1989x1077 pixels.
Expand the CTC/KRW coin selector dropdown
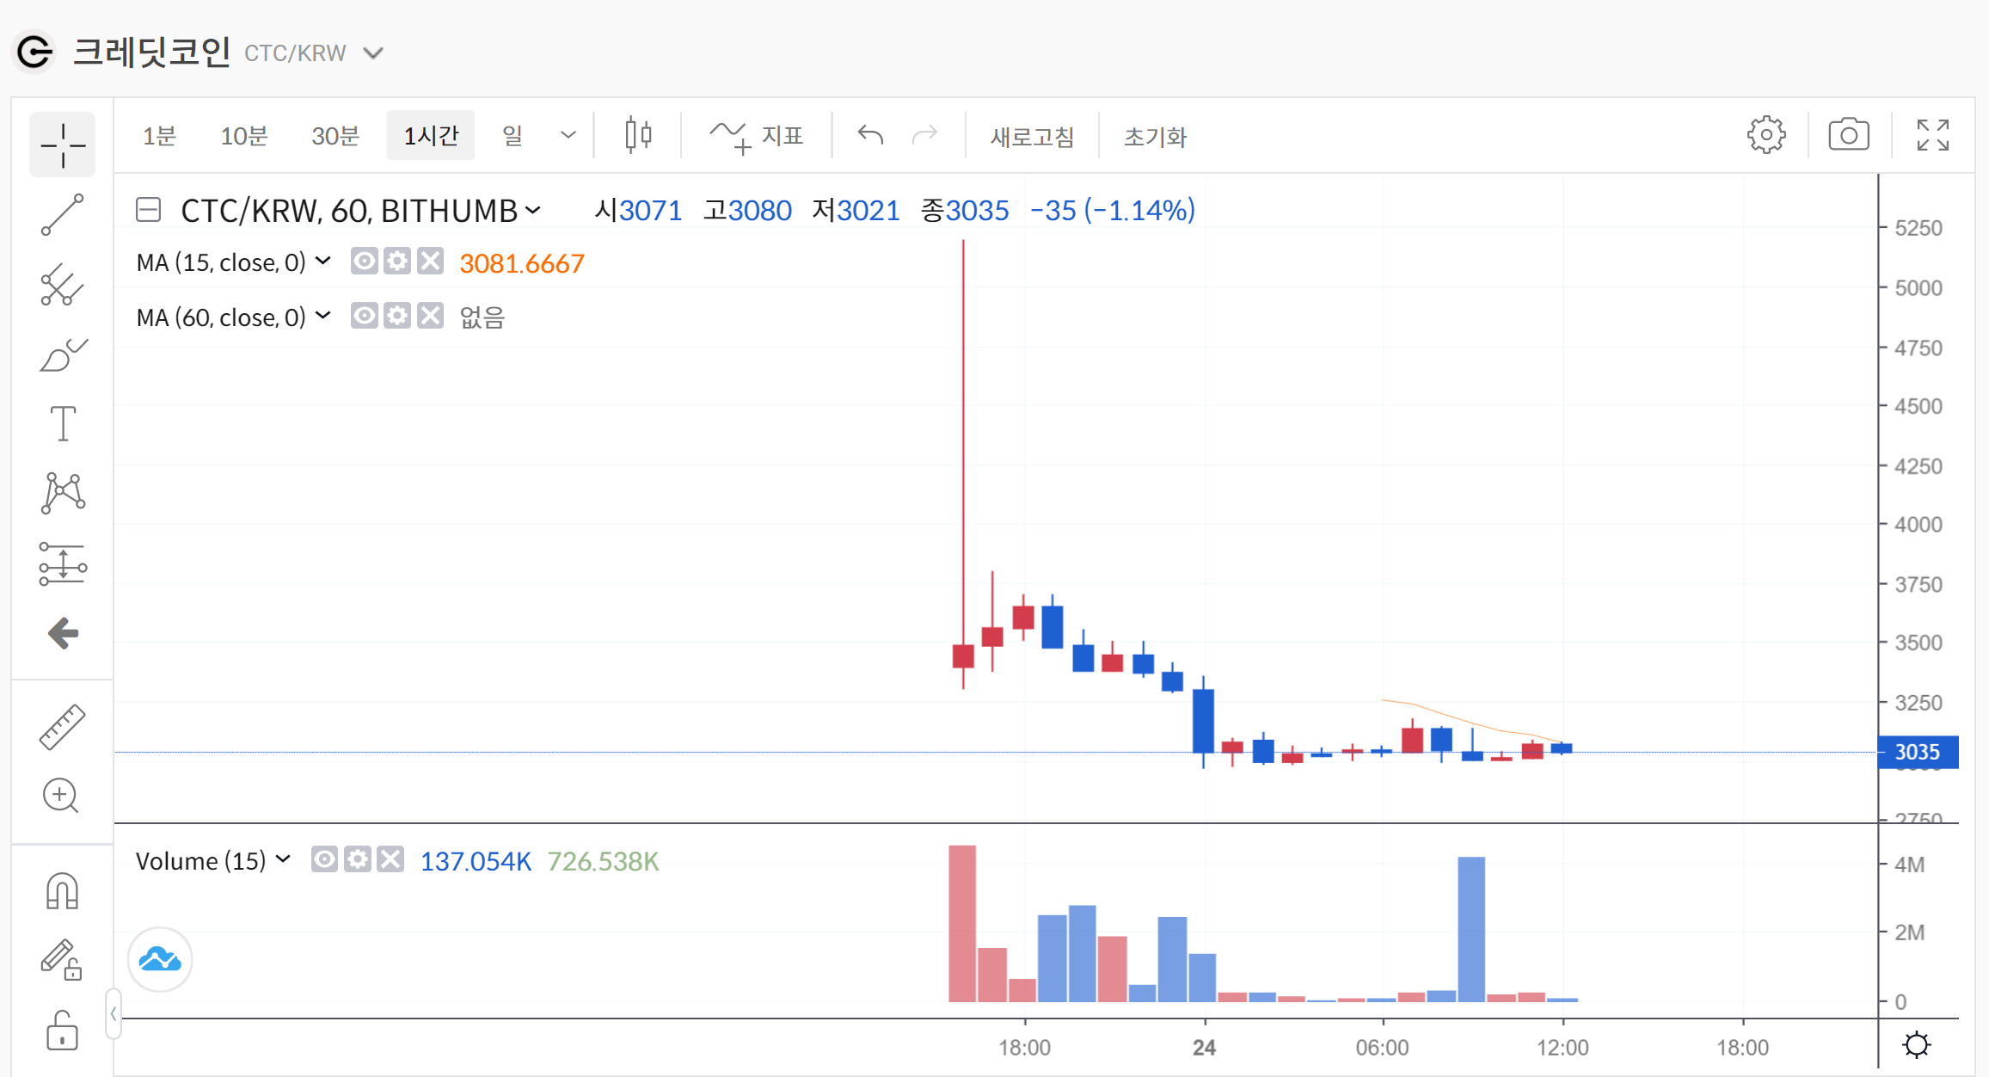pyautogui.click(x=373, y=53)
